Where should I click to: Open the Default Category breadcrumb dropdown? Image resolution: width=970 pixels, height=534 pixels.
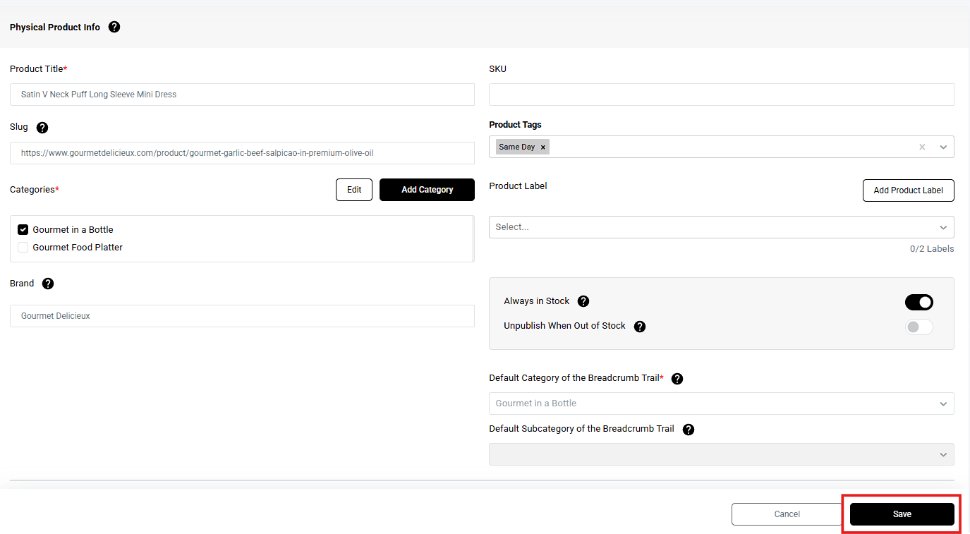coord(721,403)
